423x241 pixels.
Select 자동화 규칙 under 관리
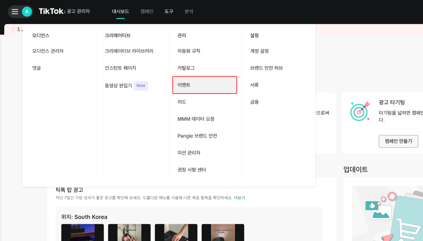(189, 51)
